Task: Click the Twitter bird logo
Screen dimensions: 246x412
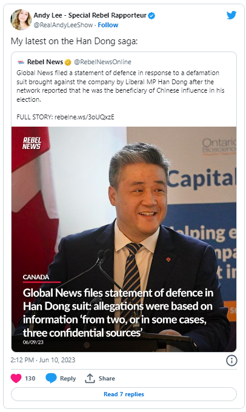Action: [231, 15]
